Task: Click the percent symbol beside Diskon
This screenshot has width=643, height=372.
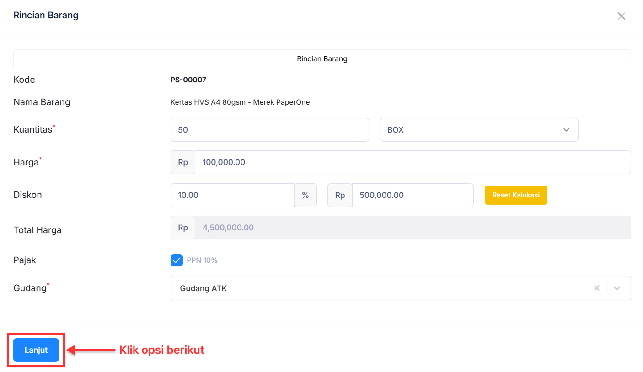Action: (305, 195)
